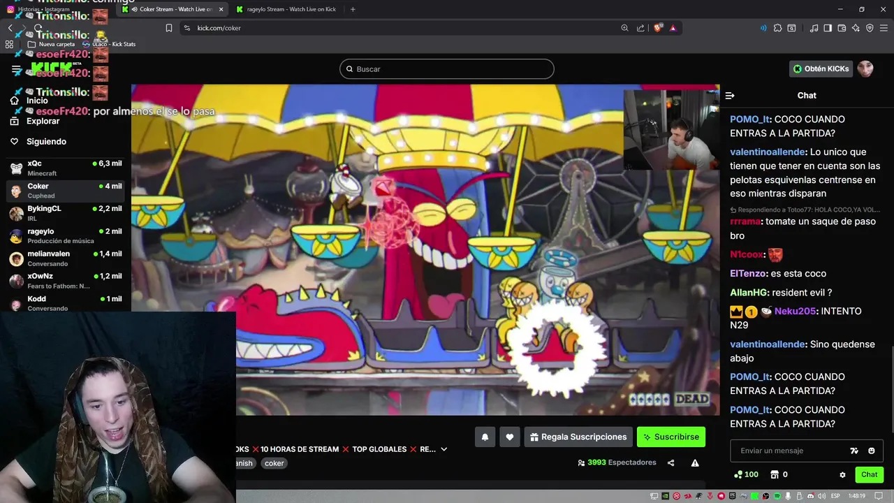
Task: Click the Obtén KICKs button
Action: [821, 68]
